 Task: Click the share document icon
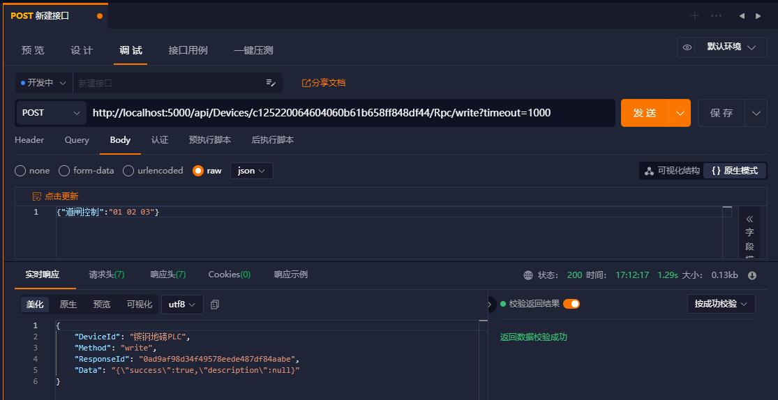(x=306, y=83)
